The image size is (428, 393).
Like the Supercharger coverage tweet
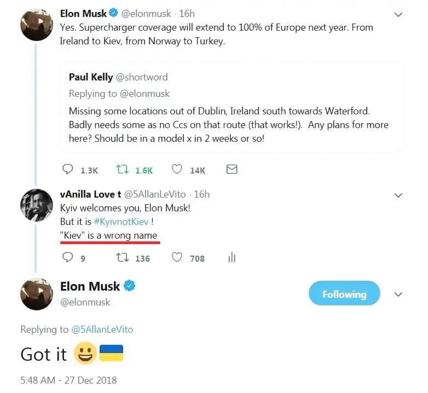(x=177, y=170)
